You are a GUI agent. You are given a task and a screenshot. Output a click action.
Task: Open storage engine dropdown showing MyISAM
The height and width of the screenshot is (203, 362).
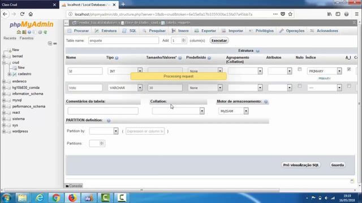(x=233, y=111)
